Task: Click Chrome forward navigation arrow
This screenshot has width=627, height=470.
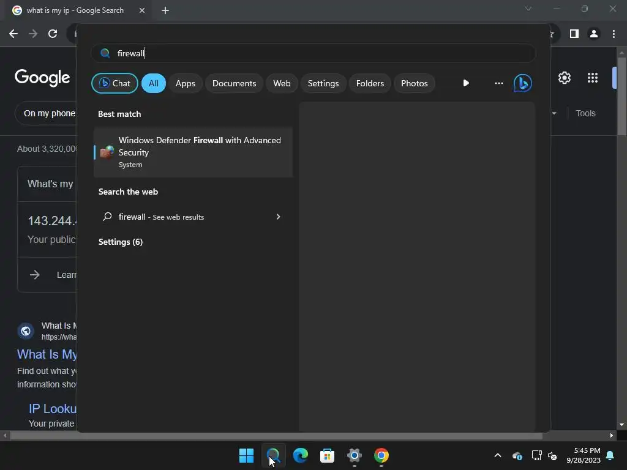Action: tap(33, 34)
